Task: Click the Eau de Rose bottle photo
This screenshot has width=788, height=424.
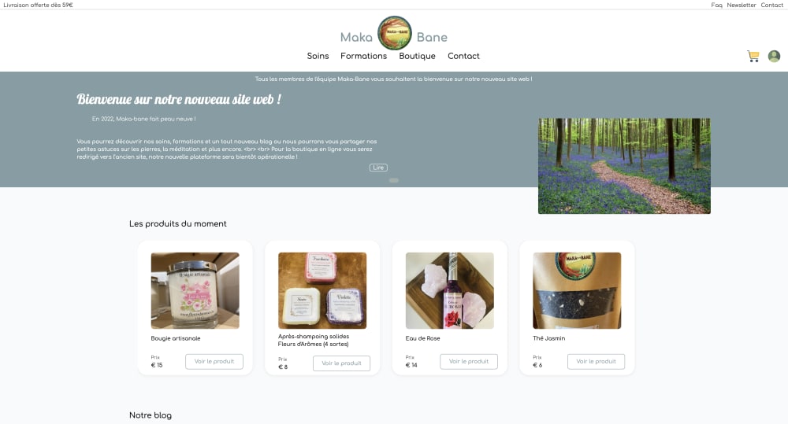Action: 450,290
